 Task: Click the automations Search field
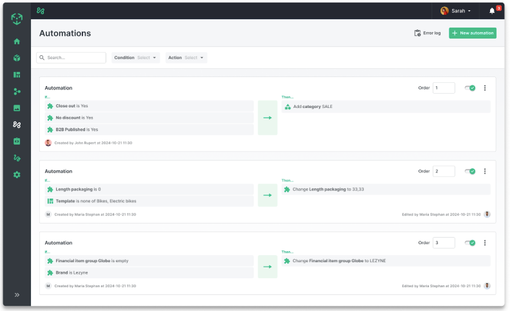(71, 58)
